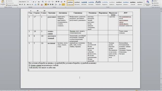The width and height of the screenshot is (162, 91).
Task: Toggle superscript formatting
Action: [32, 5]
